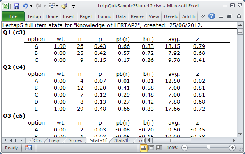The image size is (245, 154).
Task: Click the zoom in plus button
Action: click(x=232, y=148)
